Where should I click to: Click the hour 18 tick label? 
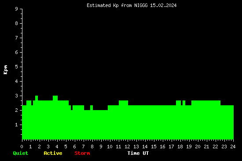[180, 147]
